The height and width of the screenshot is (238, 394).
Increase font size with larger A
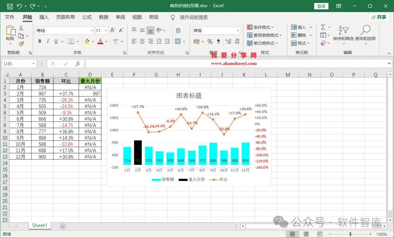click(113, 30)
